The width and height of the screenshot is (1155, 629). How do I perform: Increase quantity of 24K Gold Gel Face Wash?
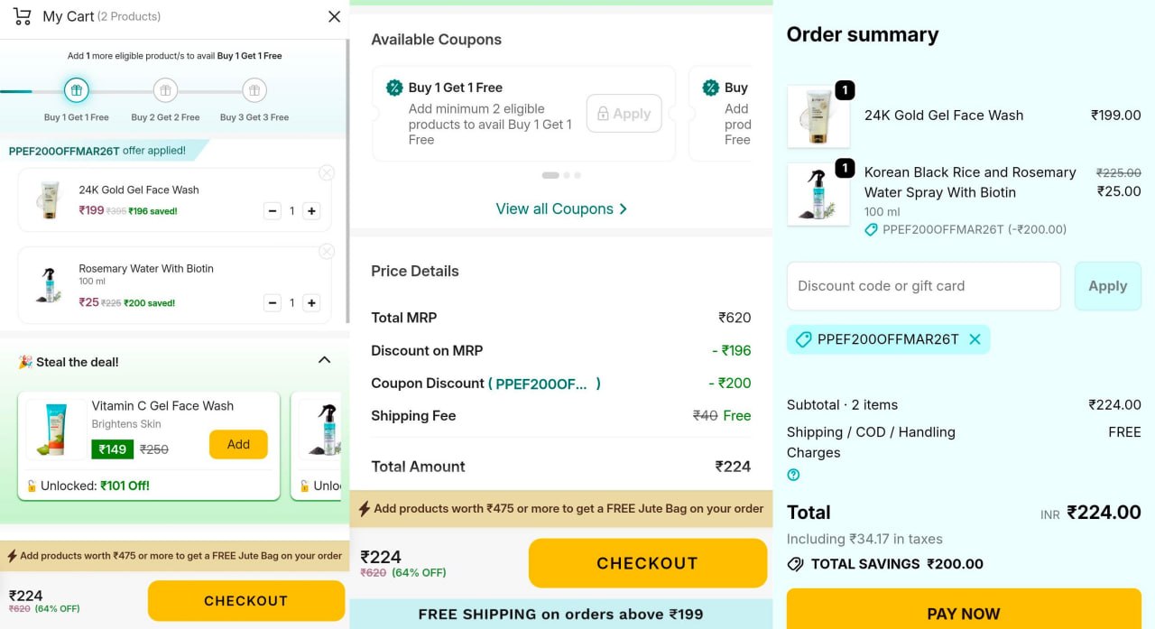click(310, 210)
